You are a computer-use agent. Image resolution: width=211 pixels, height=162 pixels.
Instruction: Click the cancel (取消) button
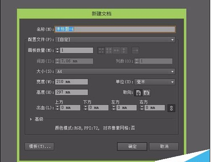(164, 147)
